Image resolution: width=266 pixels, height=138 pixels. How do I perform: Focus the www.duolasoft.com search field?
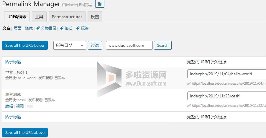click(129, 45)
